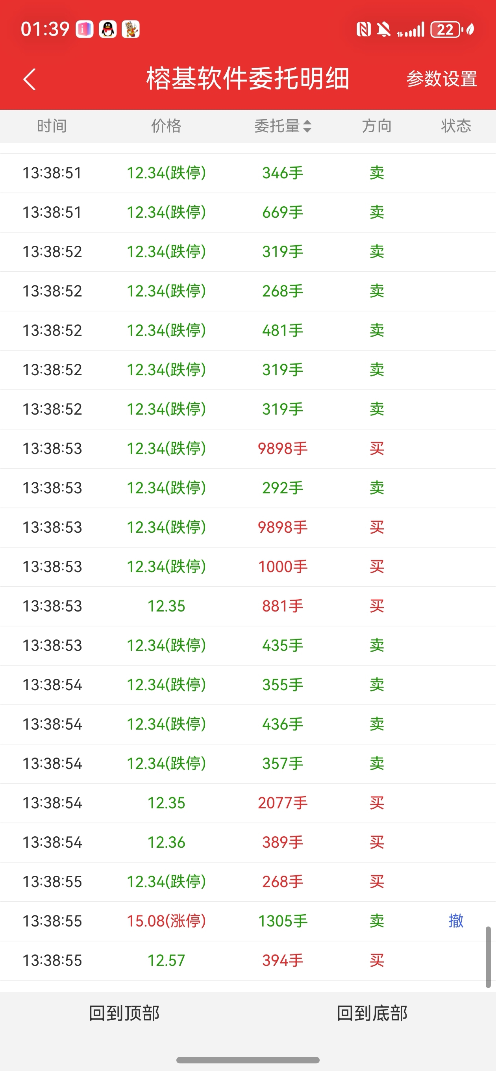Tap the NFC icon in the status bar
Viewport: 496px width, 1071px height.
coord(363,30)
